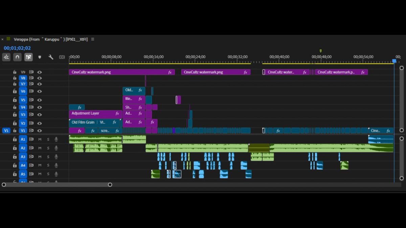
Task: Toggle track target V6
Action: point(23,91)
